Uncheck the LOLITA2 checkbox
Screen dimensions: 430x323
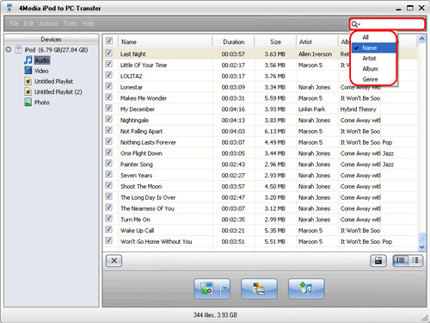[x=108, y=75]
